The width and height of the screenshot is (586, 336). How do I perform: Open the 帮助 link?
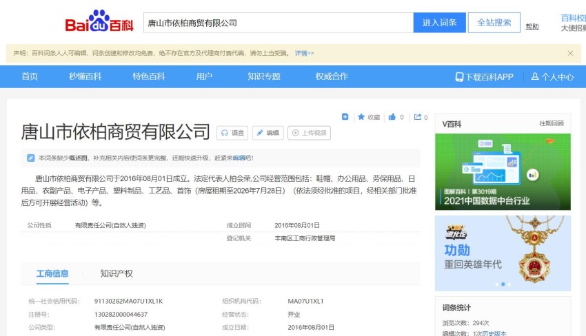[532, 26]
